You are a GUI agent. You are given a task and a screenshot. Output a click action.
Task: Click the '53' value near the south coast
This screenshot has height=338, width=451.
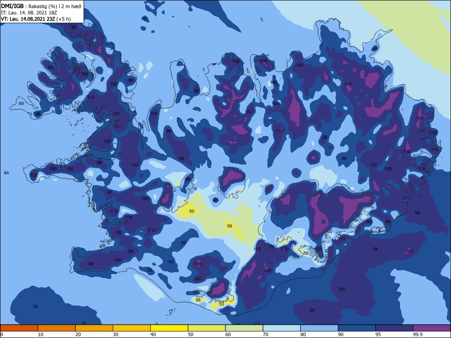221,304
